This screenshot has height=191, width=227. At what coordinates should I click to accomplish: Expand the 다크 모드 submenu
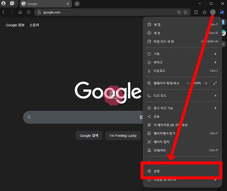coord(183,96)
